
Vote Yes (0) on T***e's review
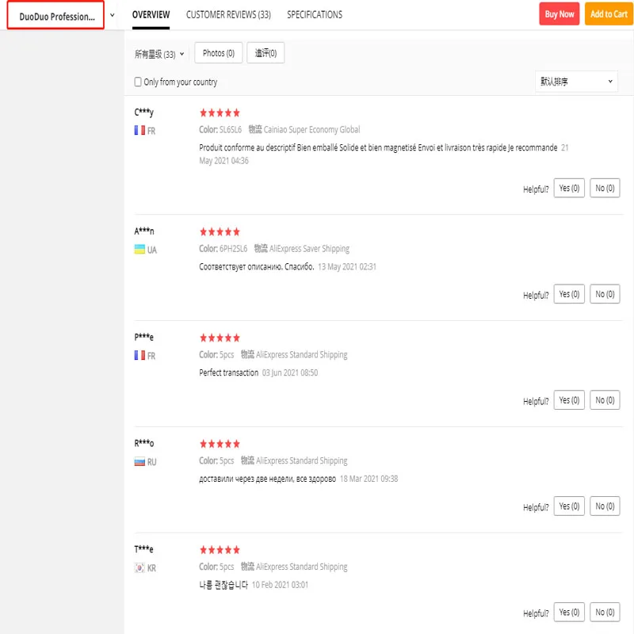click(569, 612)
